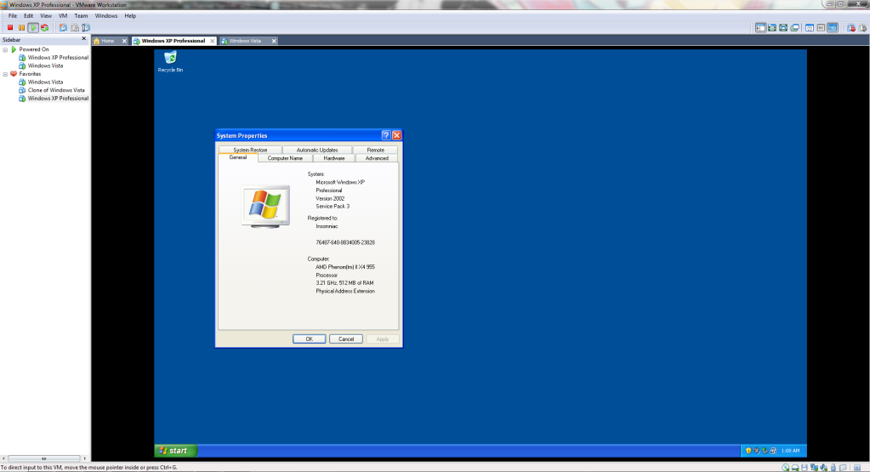Image resolution: width=870 pixels, height=472 pixels.
Task: Click the Replay toolbar icon
Action: [862, 28]
